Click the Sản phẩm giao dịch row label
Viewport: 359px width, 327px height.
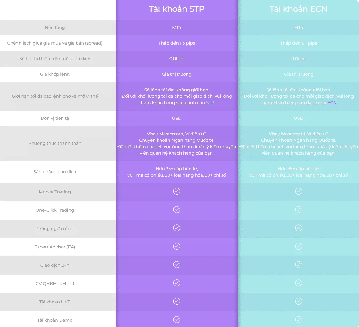point(55,172)
